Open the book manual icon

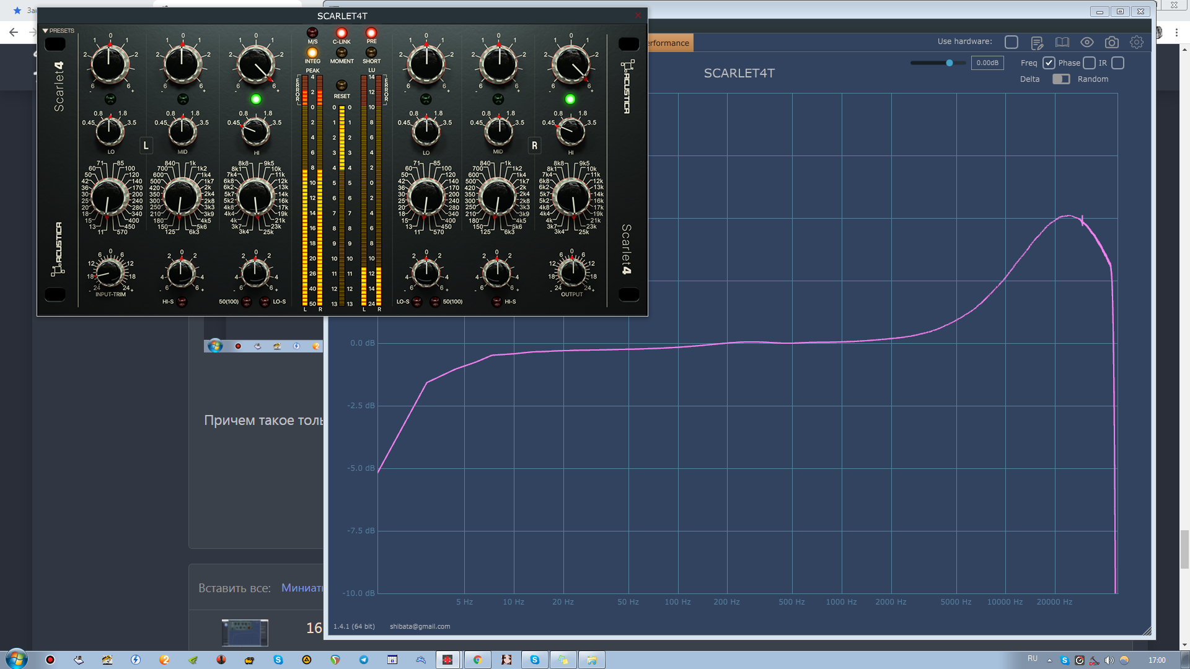pos(1062,42)
